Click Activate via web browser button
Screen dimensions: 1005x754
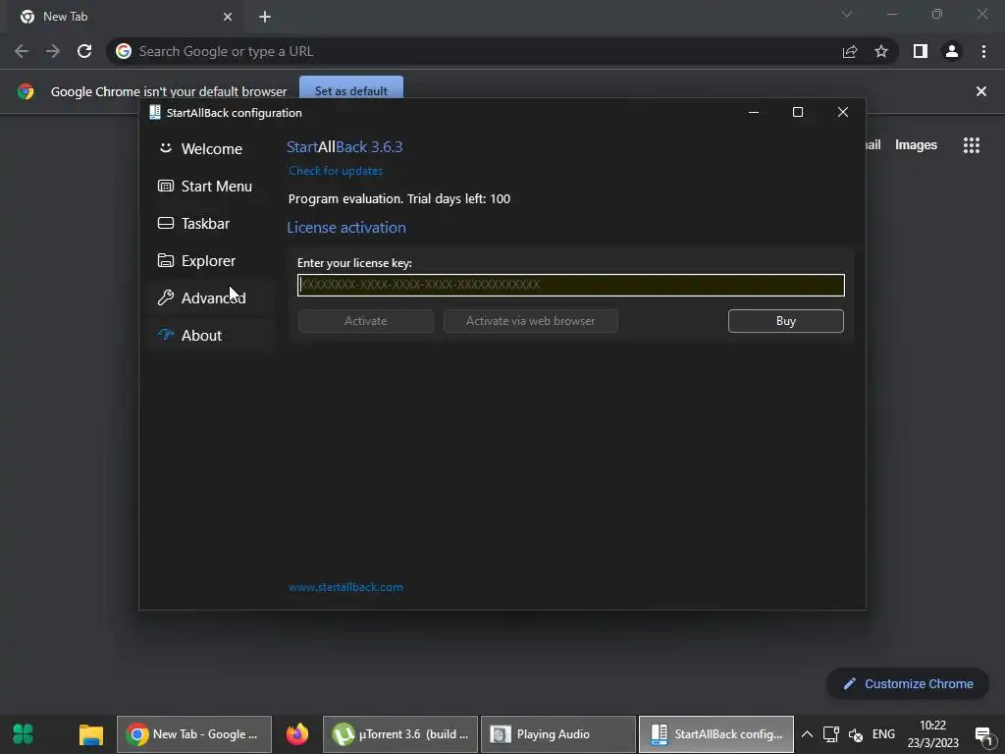pos(530,321)
